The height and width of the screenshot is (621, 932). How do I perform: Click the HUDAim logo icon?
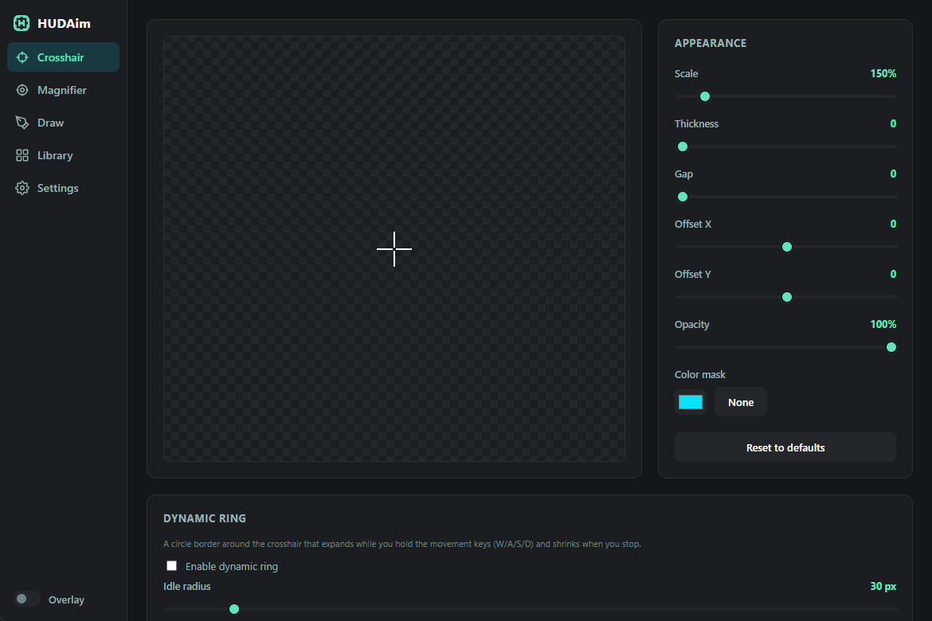click(x=22, y=23)
